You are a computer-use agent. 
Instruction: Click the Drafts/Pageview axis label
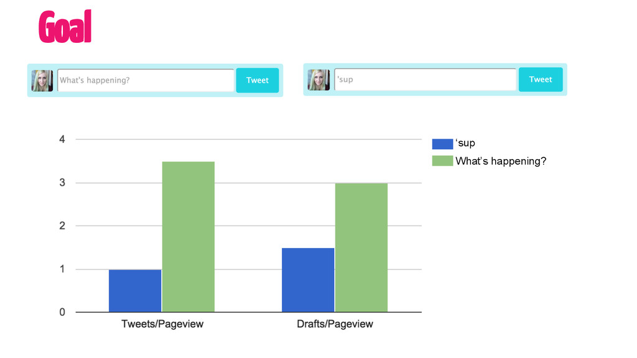point(335,324)
